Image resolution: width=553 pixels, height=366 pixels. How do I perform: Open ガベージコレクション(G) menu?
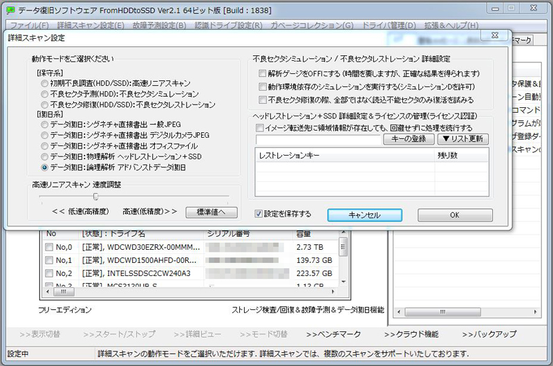(312, 26)
